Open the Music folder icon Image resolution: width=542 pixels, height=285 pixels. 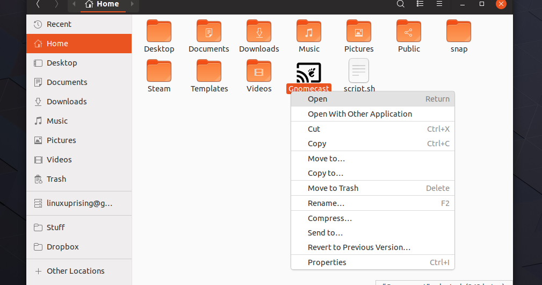tap(309, 31)
